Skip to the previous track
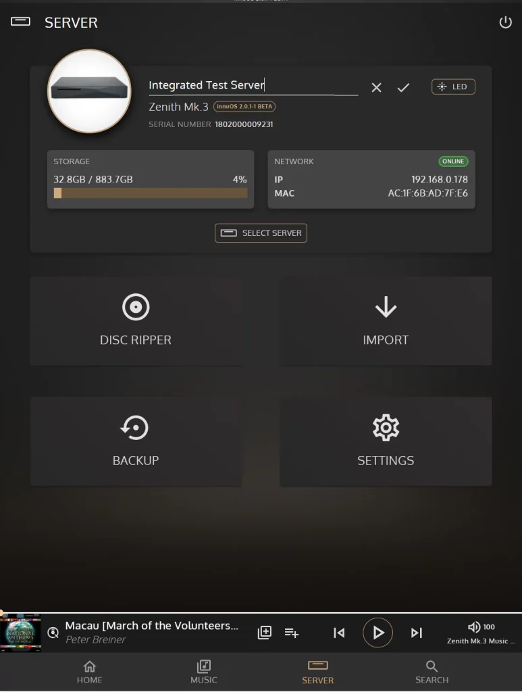Screen dimensions: 522x692 pos(339,633)
